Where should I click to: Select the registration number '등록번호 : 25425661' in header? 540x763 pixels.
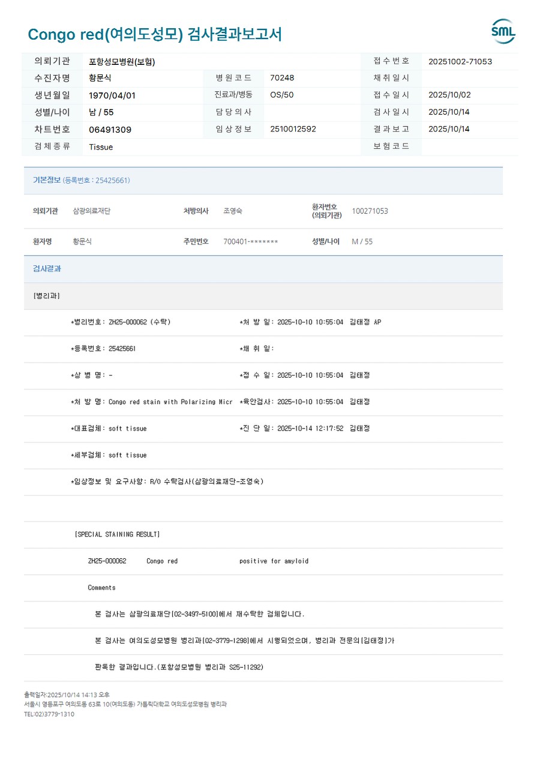96,180
